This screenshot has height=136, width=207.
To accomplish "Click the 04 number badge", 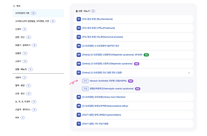I will click(x=79, y=46).
